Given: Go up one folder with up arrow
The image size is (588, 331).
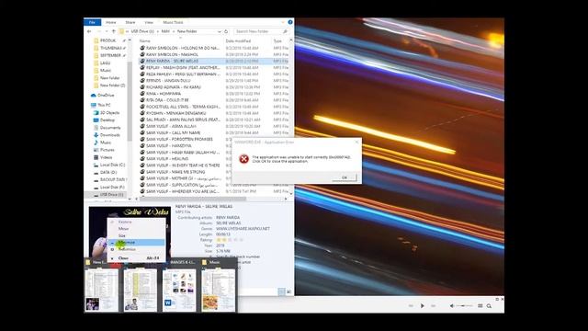Looking at the screenshot, I should (x=114, y=31).
